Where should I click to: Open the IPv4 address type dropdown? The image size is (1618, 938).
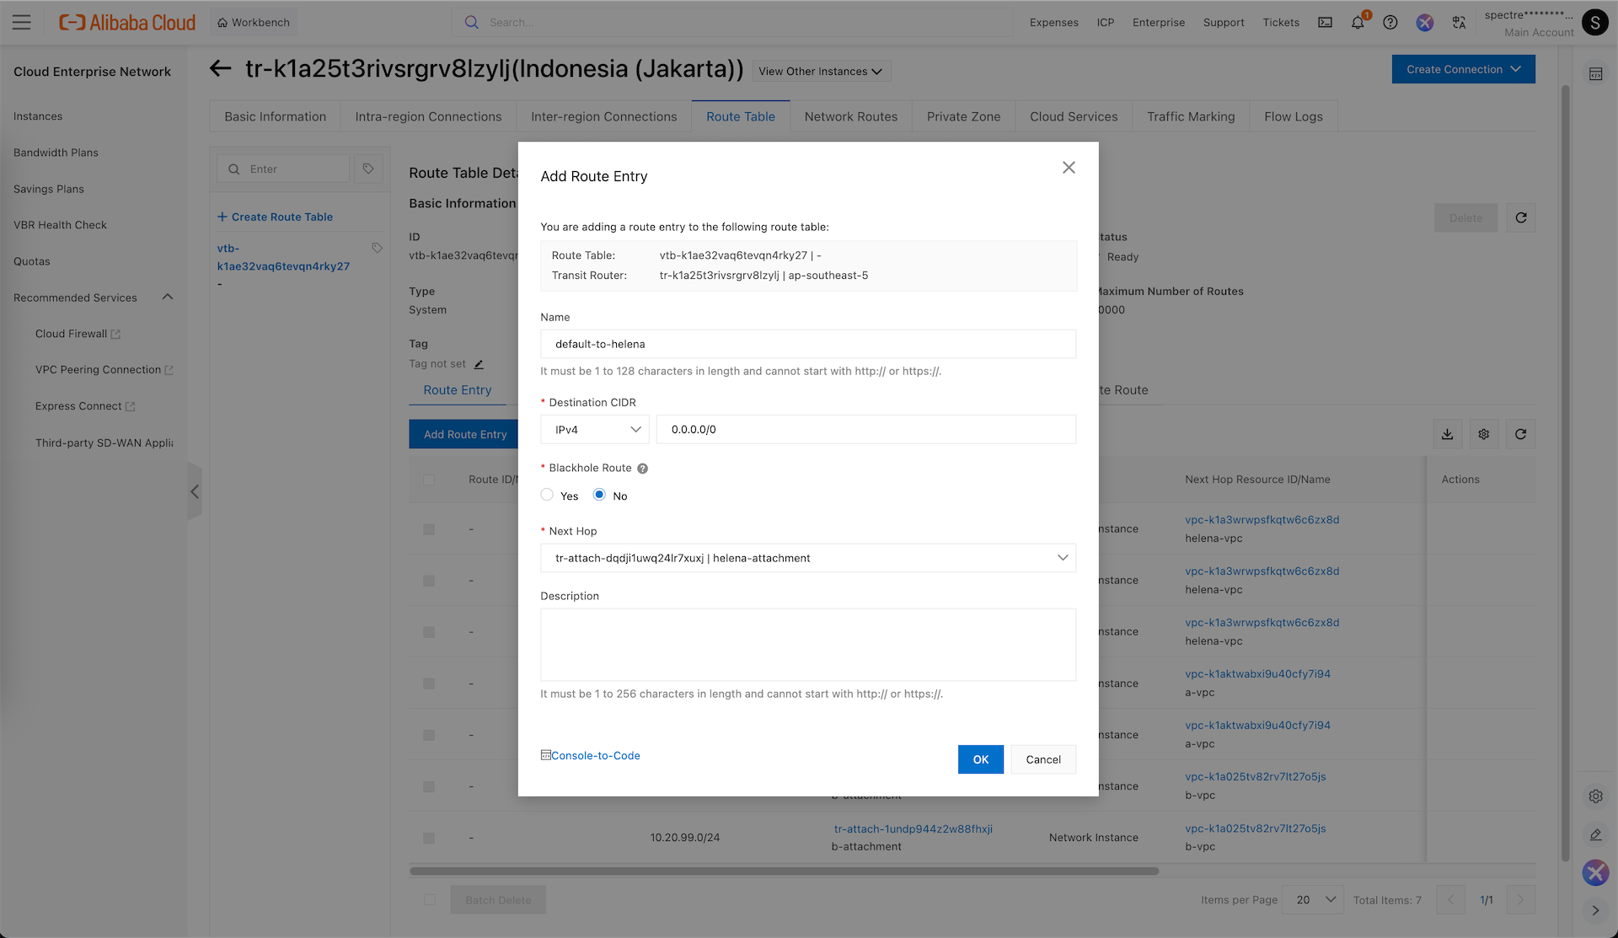click(595, 429)
